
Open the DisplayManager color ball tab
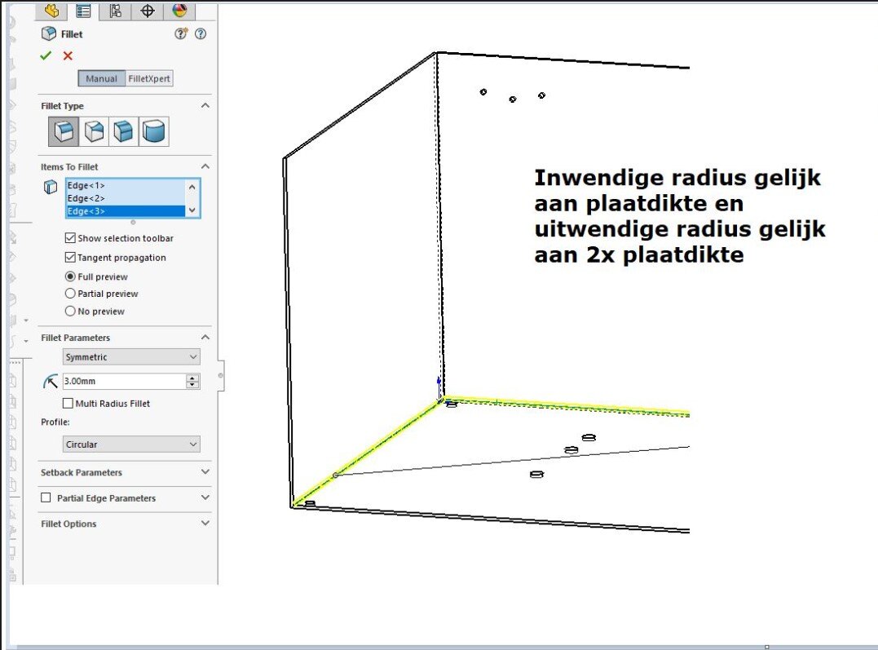tap(179, 11)
